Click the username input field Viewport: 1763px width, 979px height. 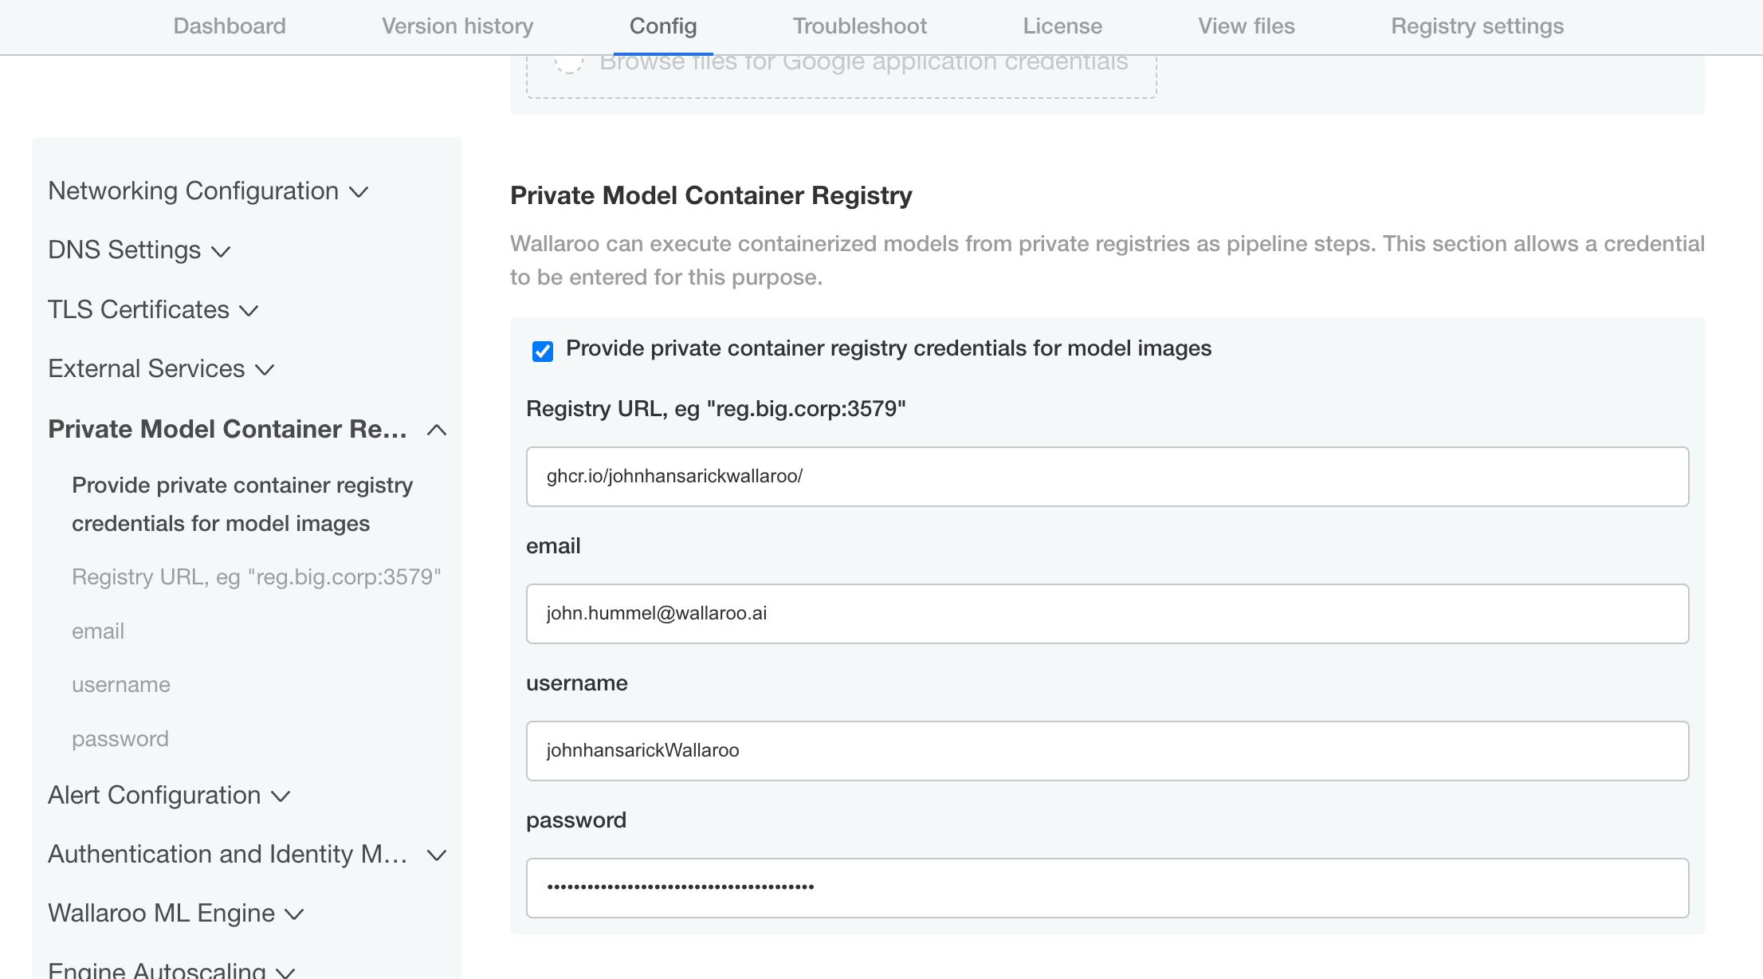tap(1109, 750)
